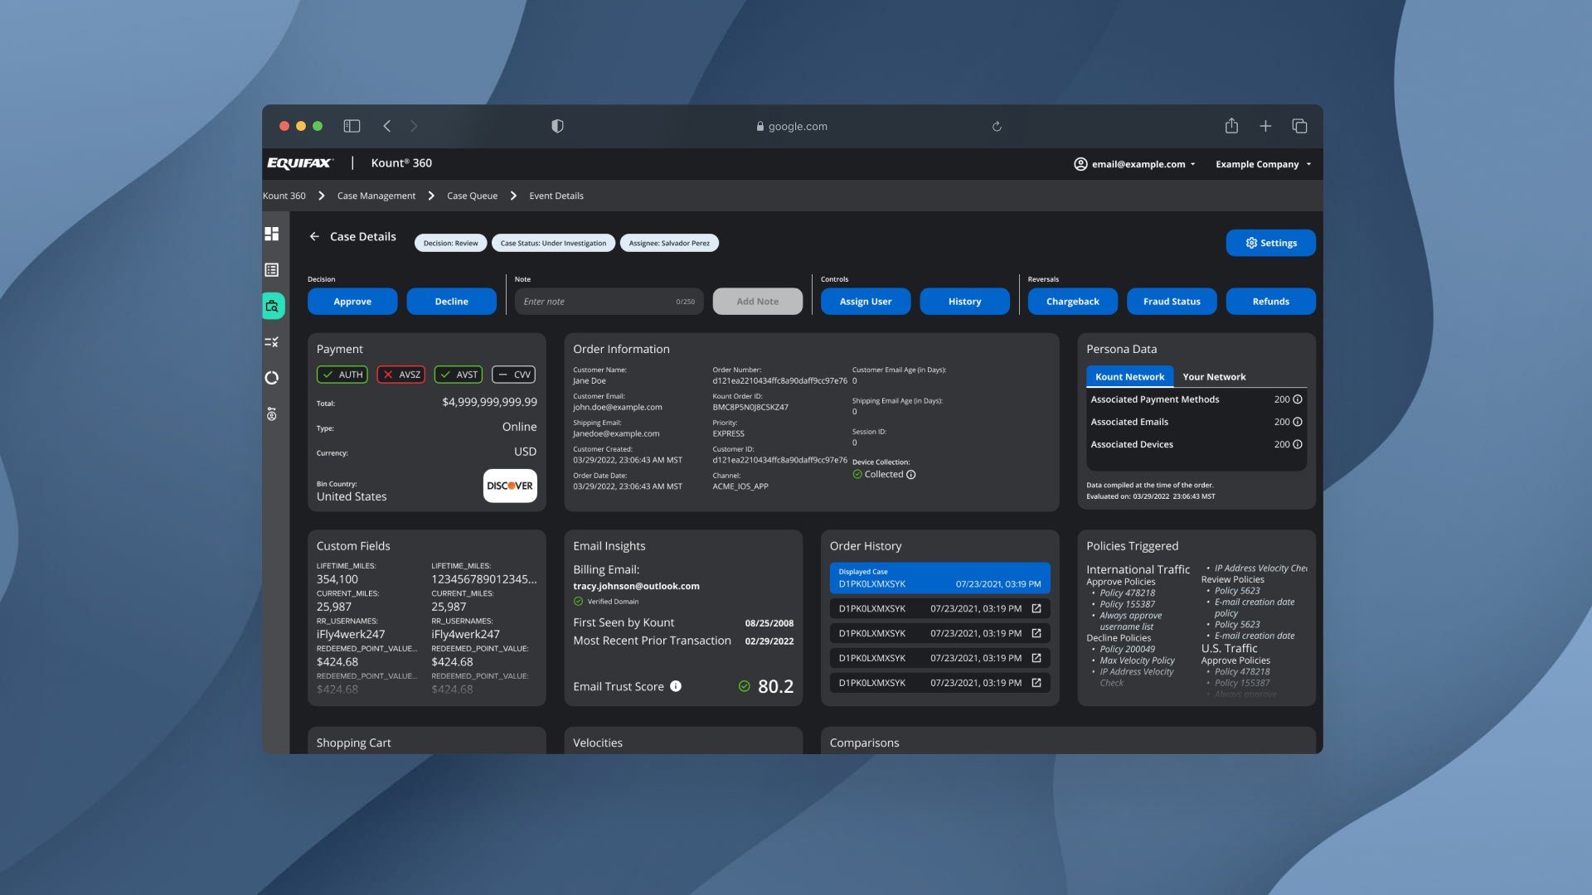Click the total $4,999,999,999.99
Viewport: 1592px width, 895px height.
click(489, 402)
